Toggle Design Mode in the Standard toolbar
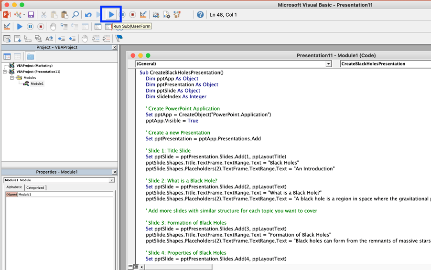This screenshot has height=270, width=431. pos(143,14)
